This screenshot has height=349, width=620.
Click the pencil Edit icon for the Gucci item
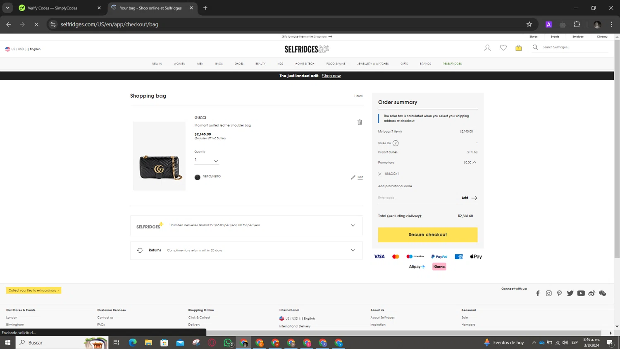tap(353, 177)
